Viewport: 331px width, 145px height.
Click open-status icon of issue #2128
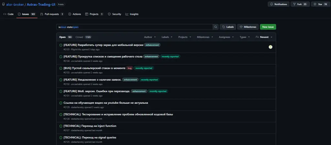61,114
